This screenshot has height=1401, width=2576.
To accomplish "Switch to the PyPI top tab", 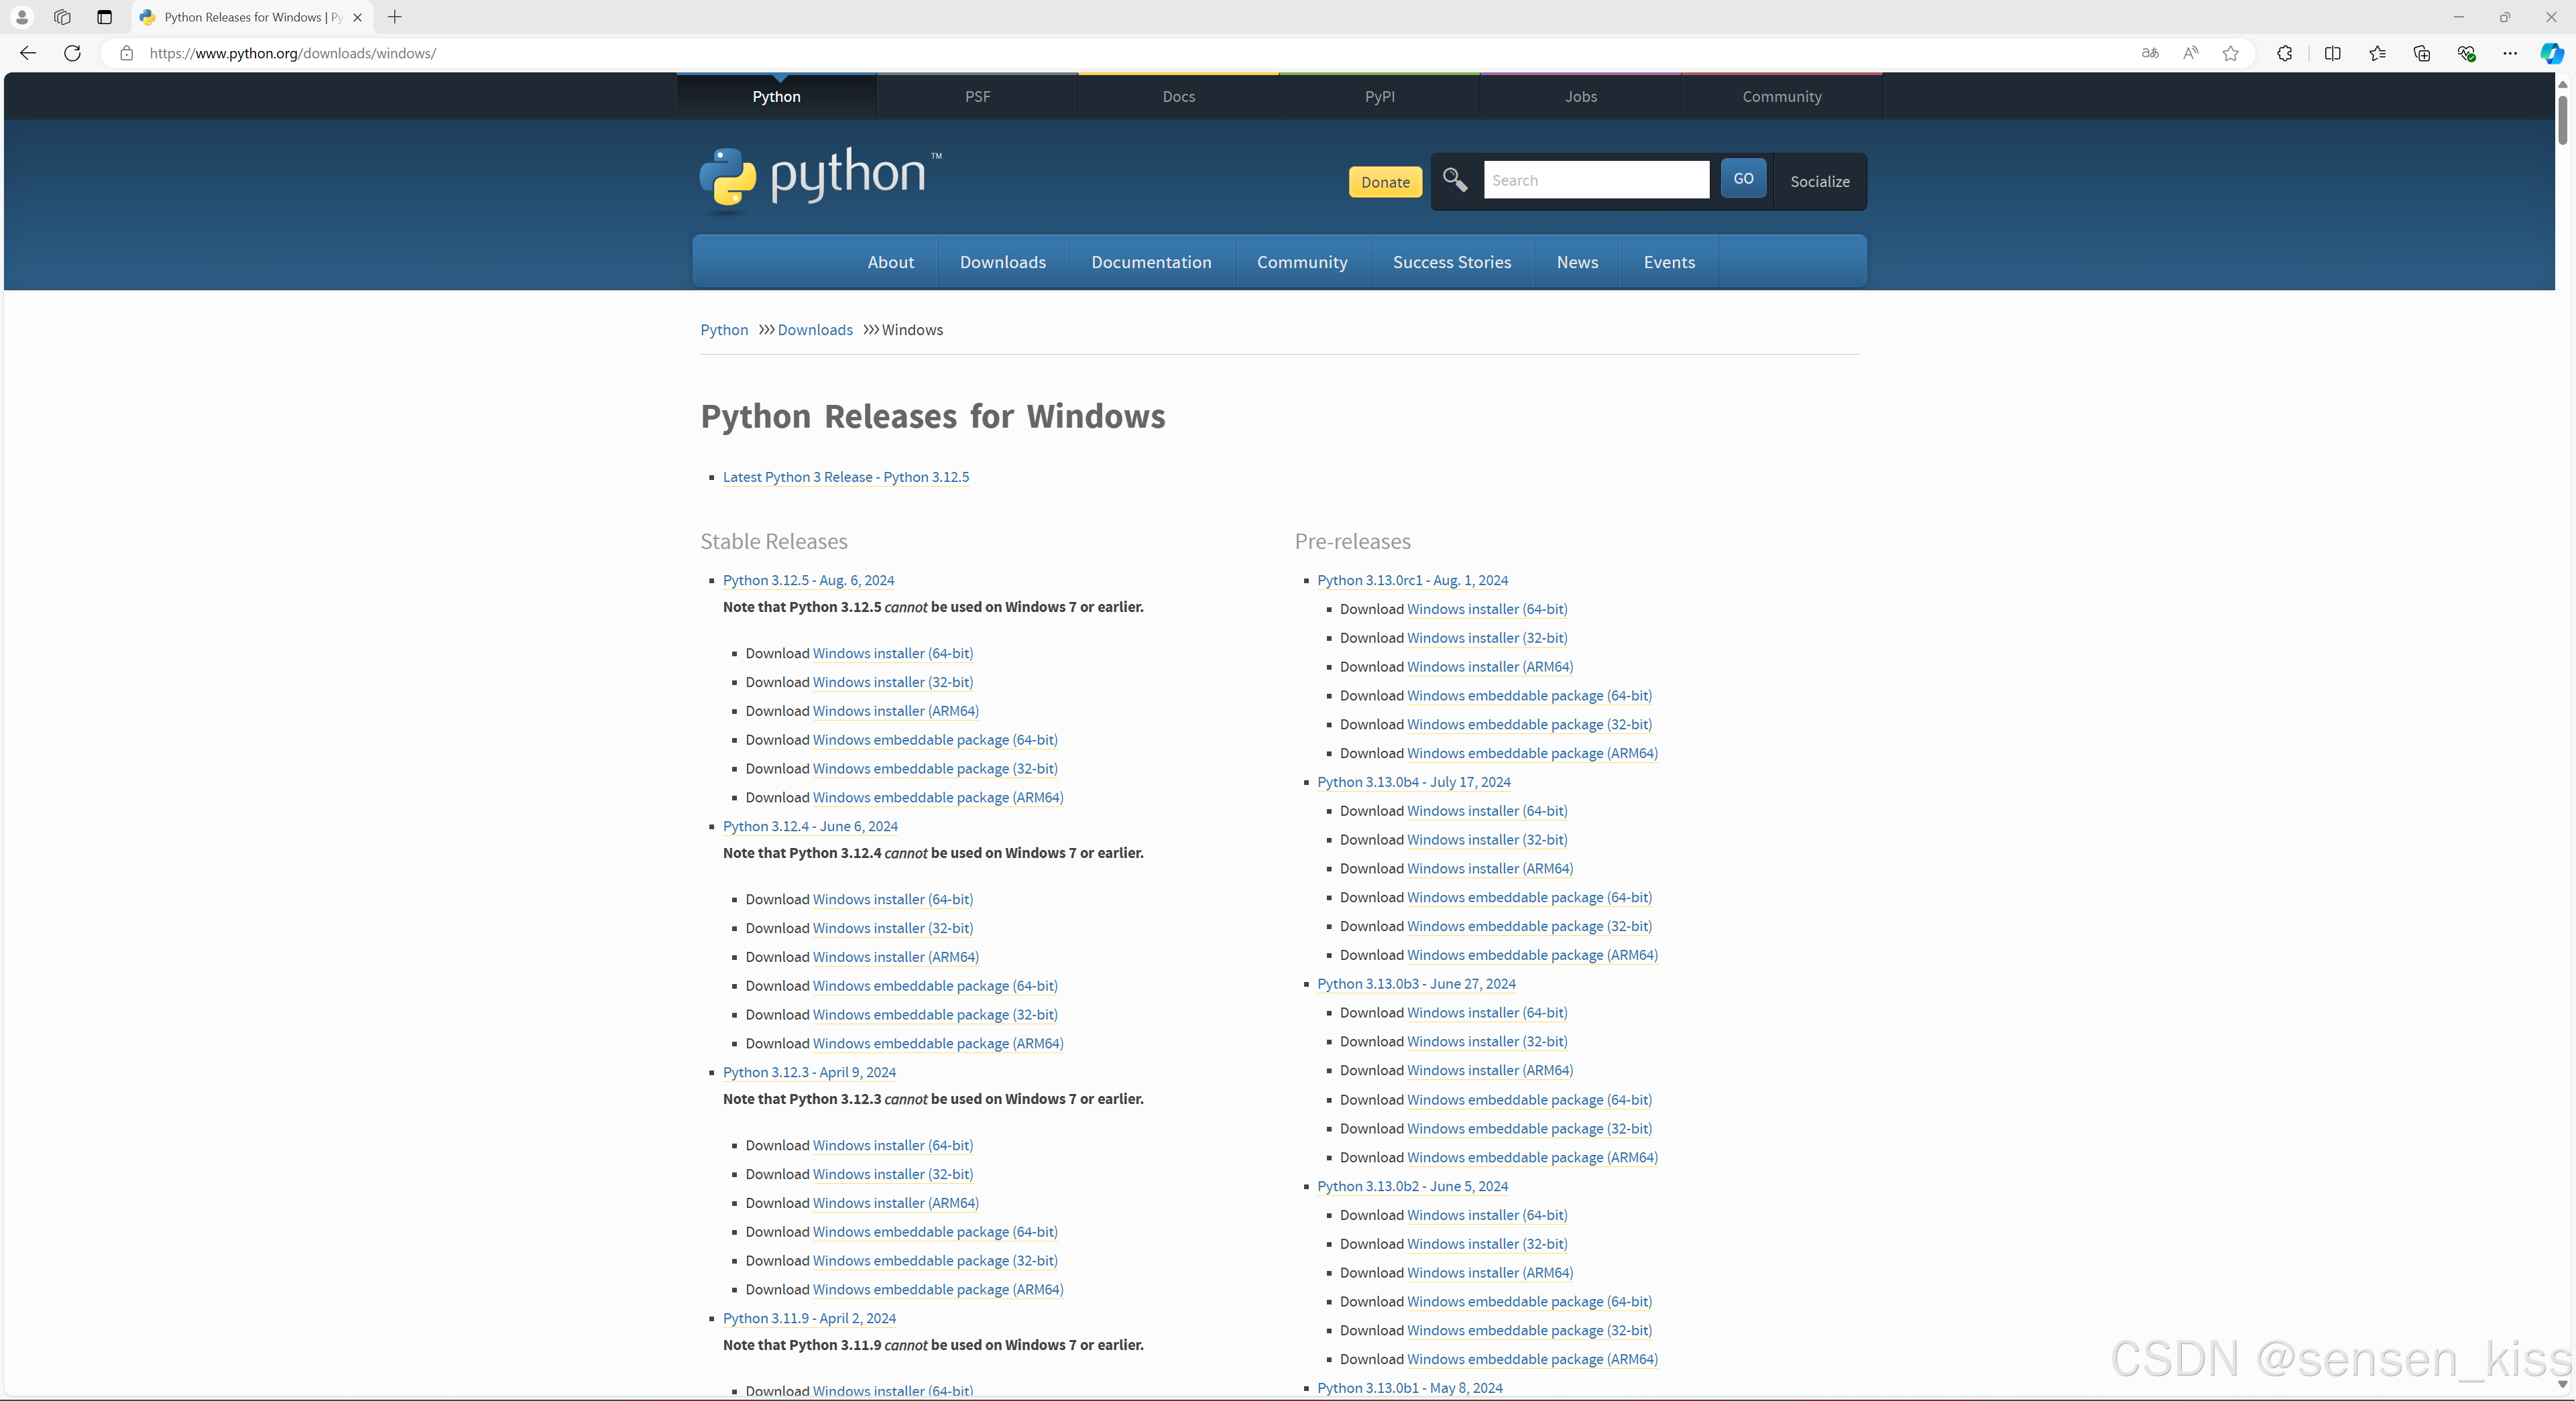I will [1379, 96].
